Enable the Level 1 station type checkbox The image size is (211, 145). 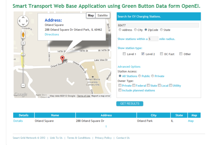click(124, 54)
